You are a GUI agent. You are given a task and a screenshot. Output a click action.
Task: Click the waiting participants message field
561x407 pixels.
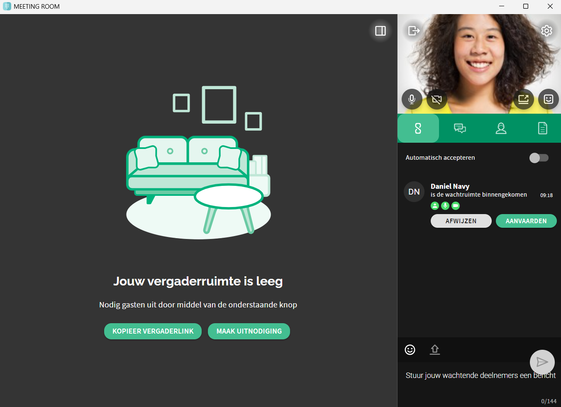coord(465,375)
